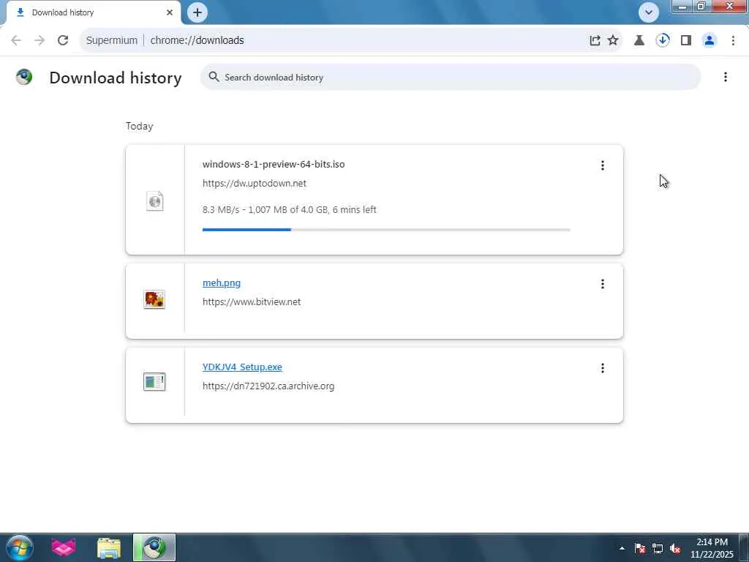The height and width of the screenshot is (562, 749).
Task: Open the taskbar clock and date
Action: coord(712,548)
